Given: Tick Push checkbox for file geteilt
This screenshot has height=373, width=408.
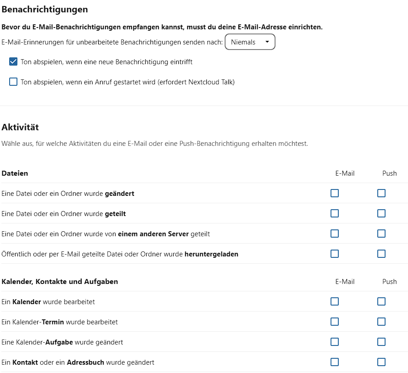Looking at the screenshot, I should 381,214.
